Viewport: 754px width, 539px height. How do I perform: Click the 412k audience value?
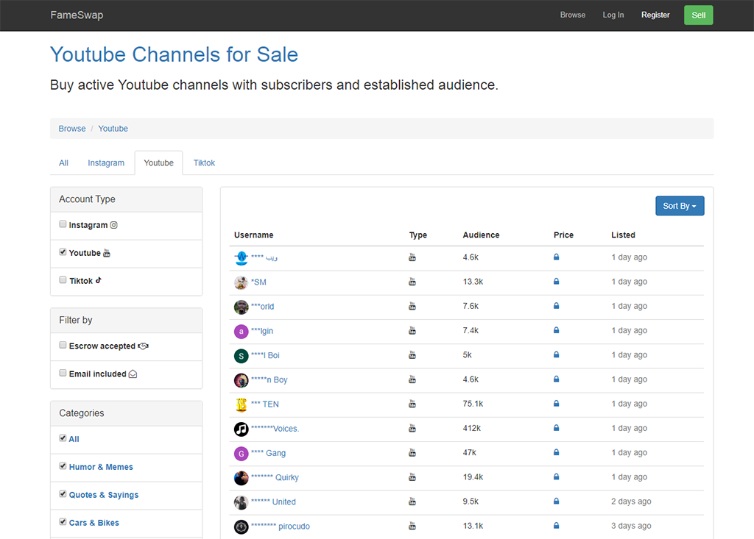472,428
